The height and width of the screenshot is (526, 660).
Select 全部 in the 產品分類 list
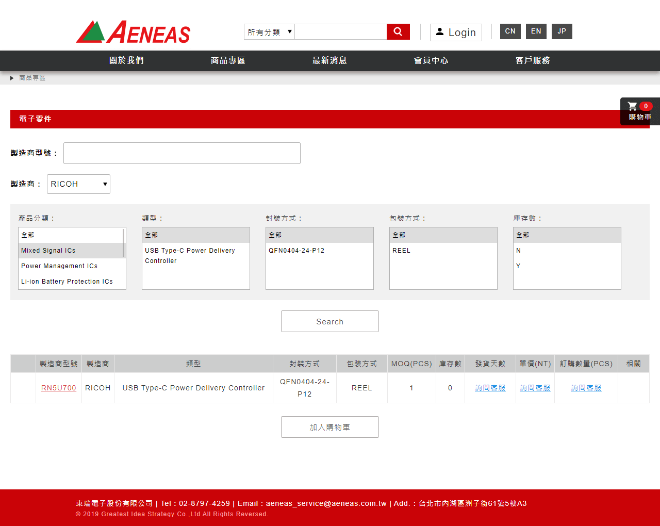click(x=71, y=235)
